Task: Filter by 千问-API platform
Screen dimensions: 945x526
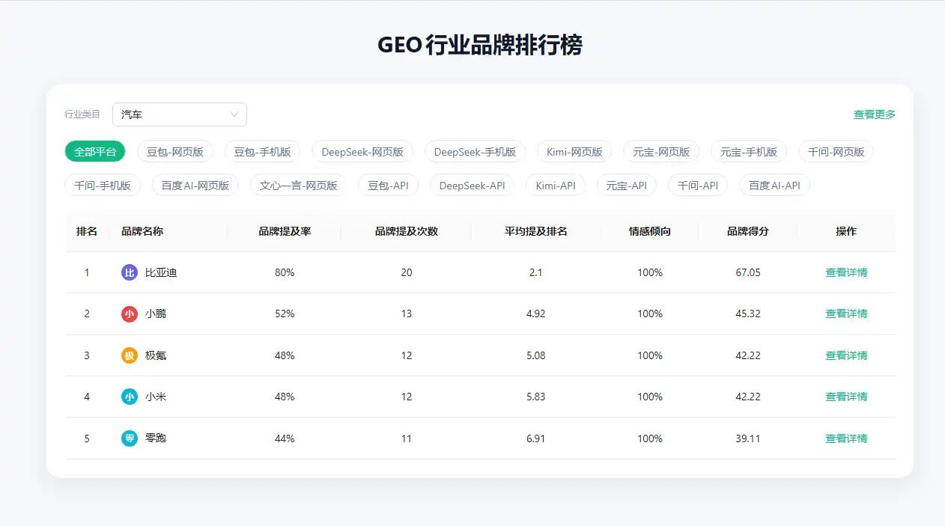Action: coord(698,186)
